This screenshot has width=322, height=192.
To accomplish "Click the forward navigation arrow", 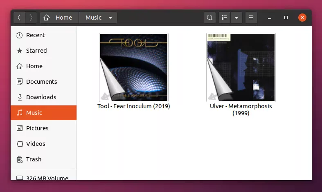I will tap(31, 18).
